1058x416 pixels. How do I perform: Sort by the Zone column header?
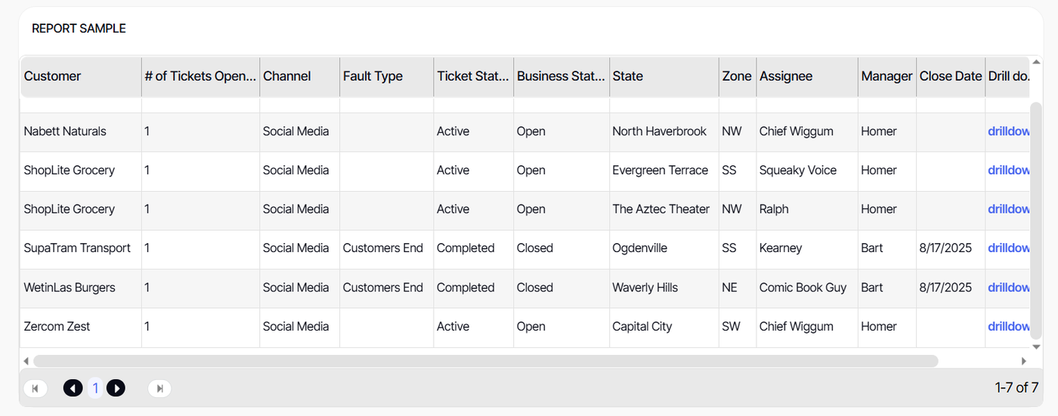pyautogui.click(x=736, y=76)
